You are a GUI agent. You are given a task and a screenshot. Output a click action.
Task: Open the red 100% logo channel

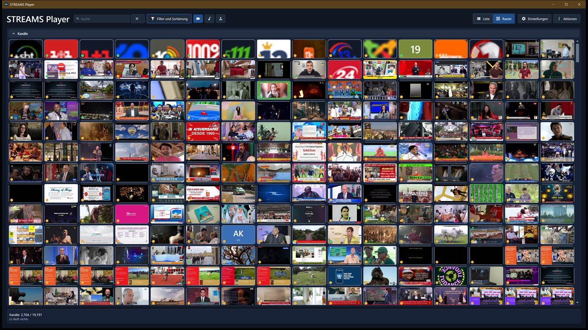point(203,49)
